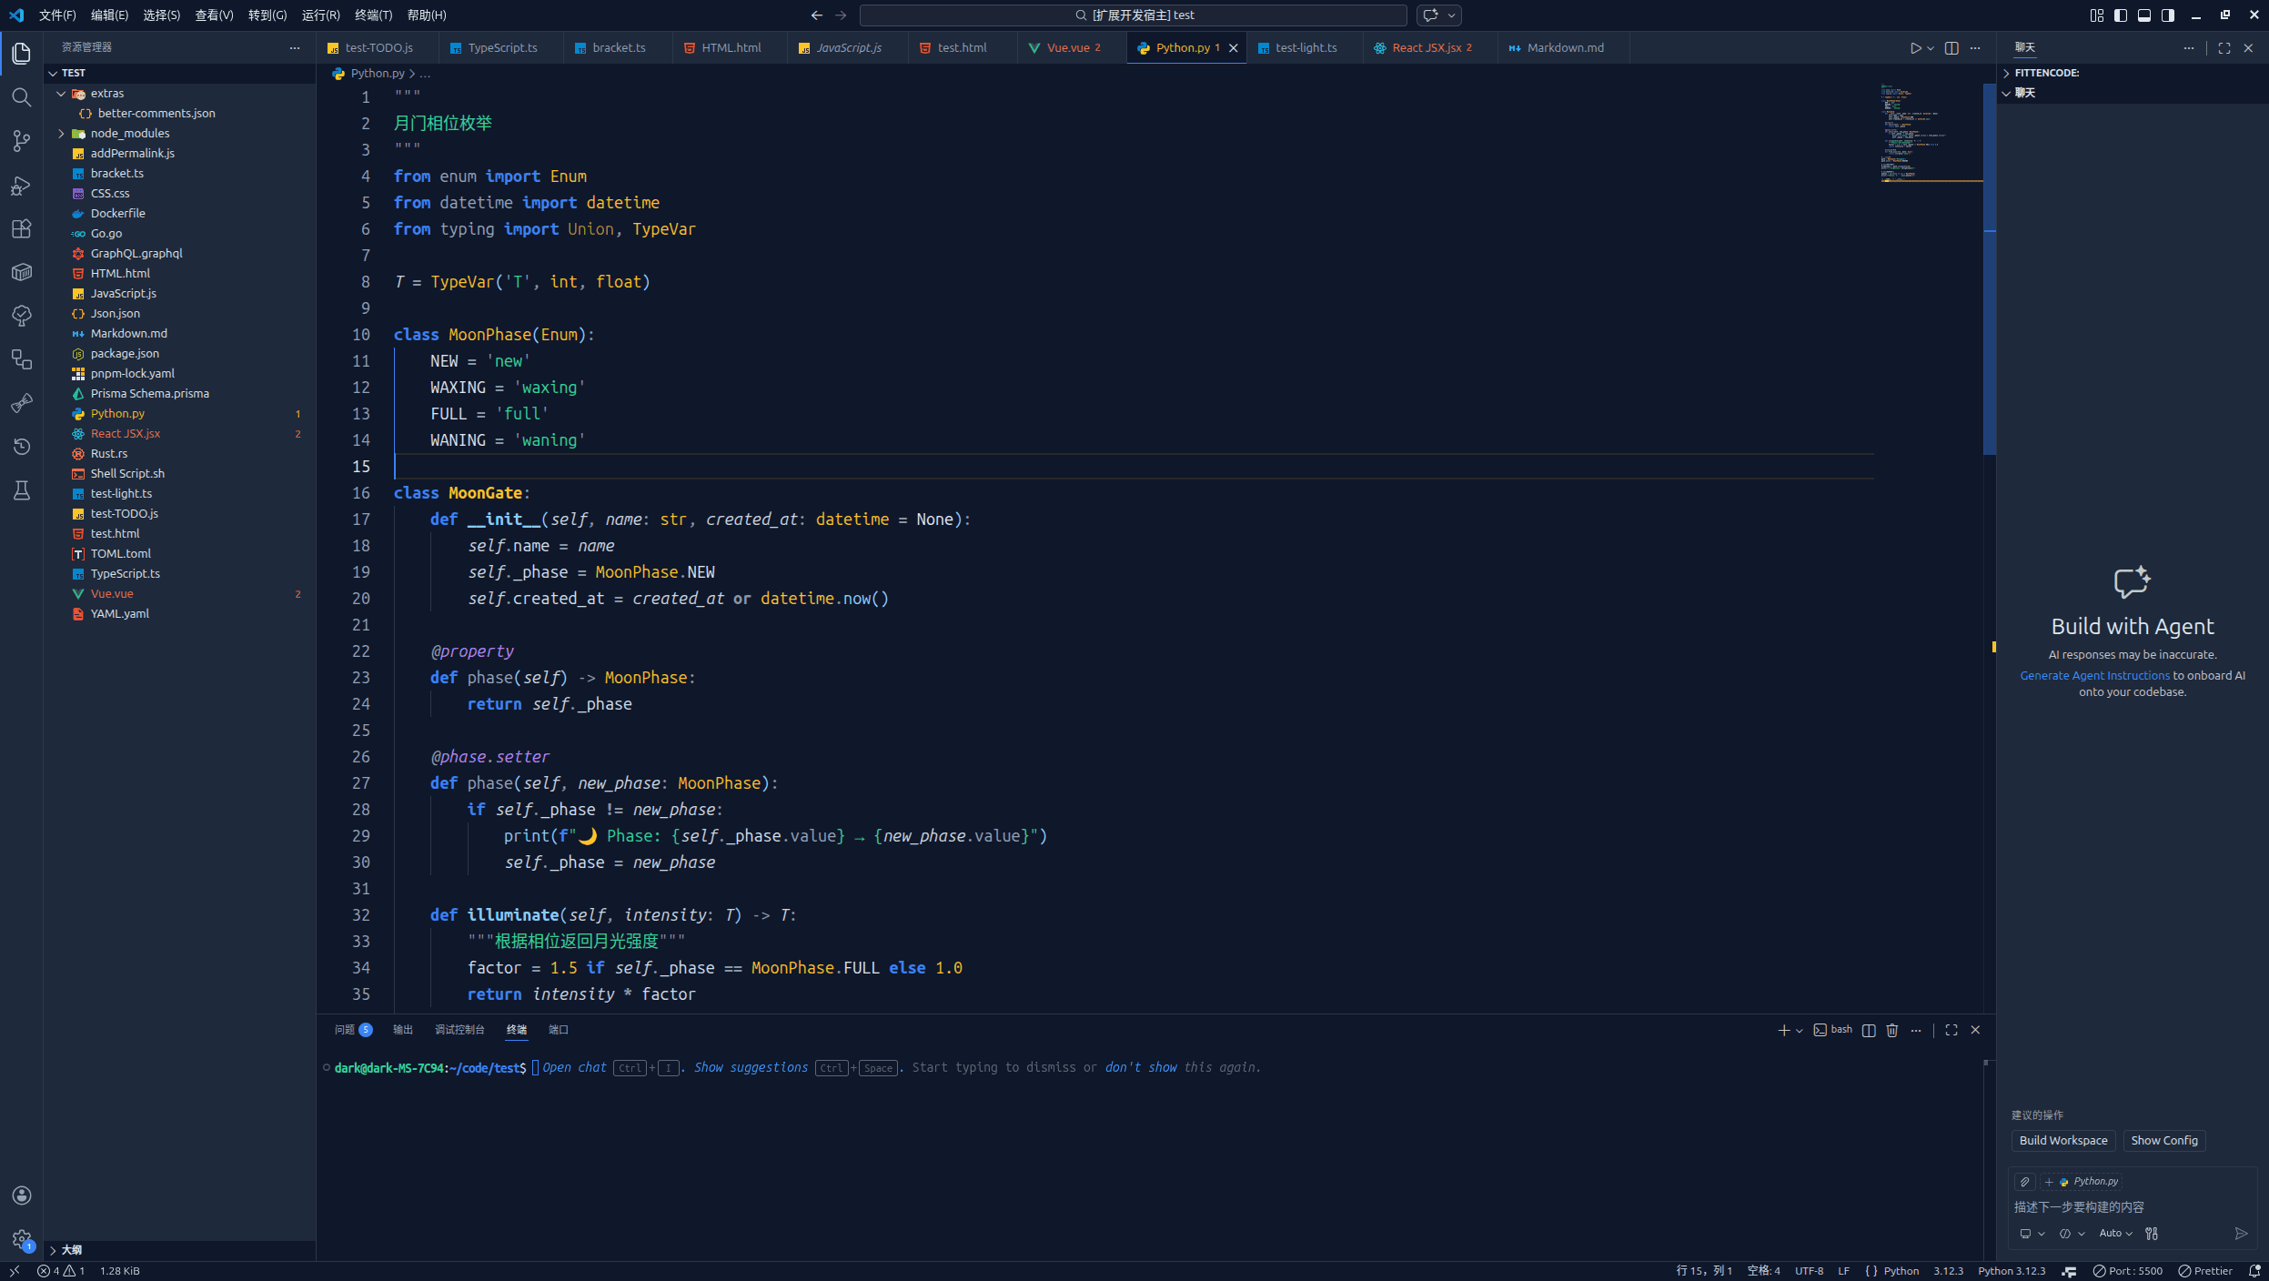Focus the chat input field
The image size is (2269, 1281).
[x=2132, y=1207]
